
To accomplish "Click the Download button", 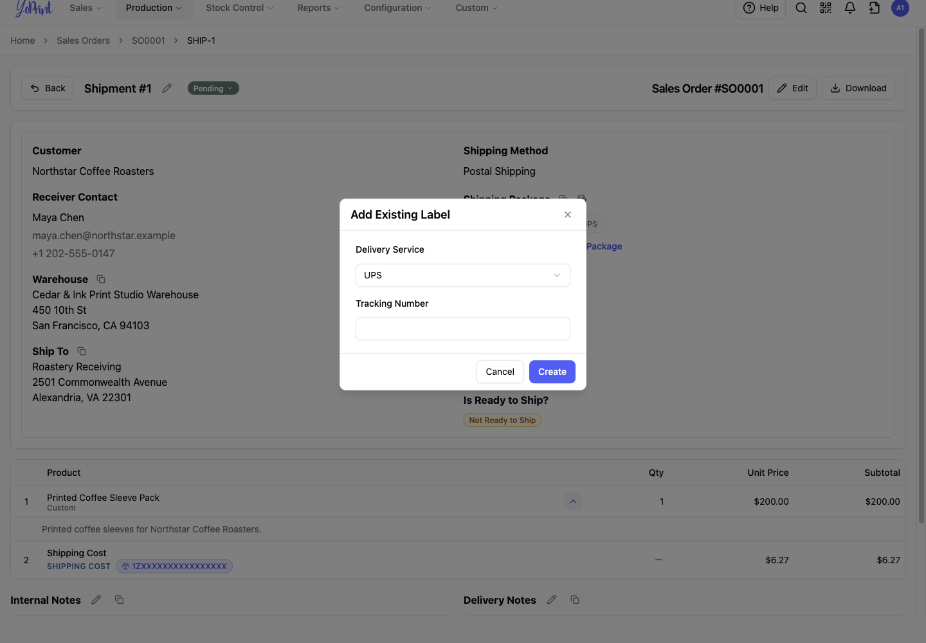I will (858, 88).
